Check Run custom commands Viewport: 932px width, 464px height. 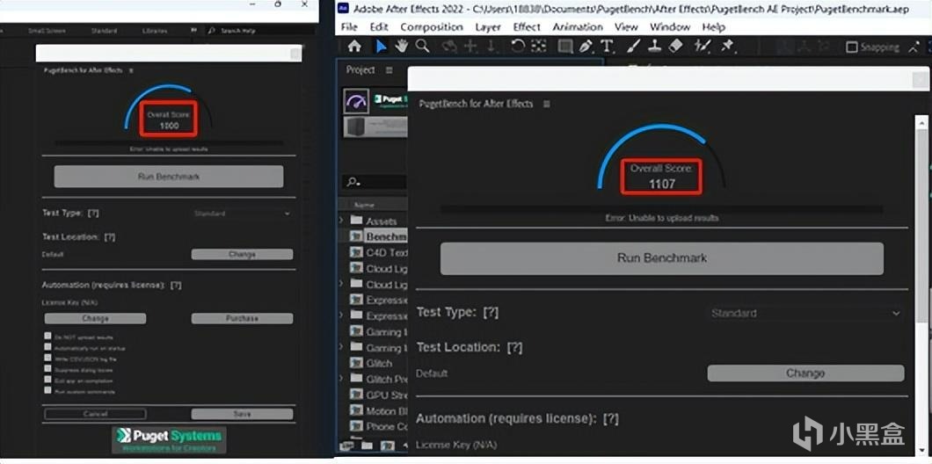point(47,390)
